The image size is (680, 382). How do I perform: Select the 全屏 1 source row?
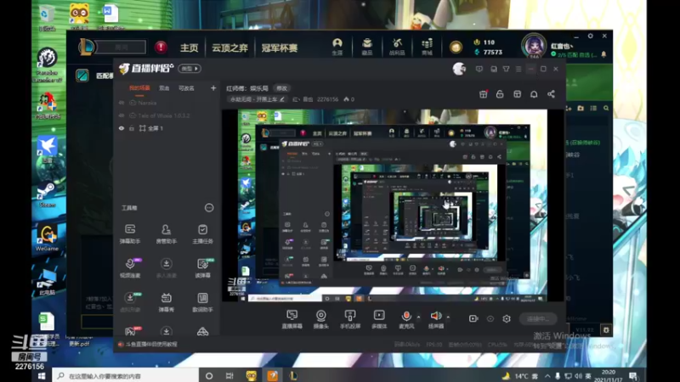167,128
